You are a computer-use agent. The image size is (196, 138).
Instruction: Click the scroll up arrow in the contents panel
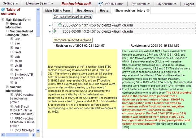point(38,10)
